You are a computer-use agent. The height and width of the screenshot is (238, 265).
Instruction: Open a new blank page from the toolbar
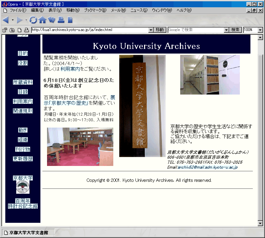tap(70, 20)
